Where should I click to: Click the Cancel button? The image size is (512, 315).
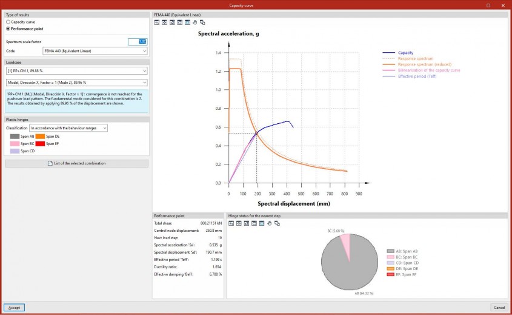tap(499, 308)
